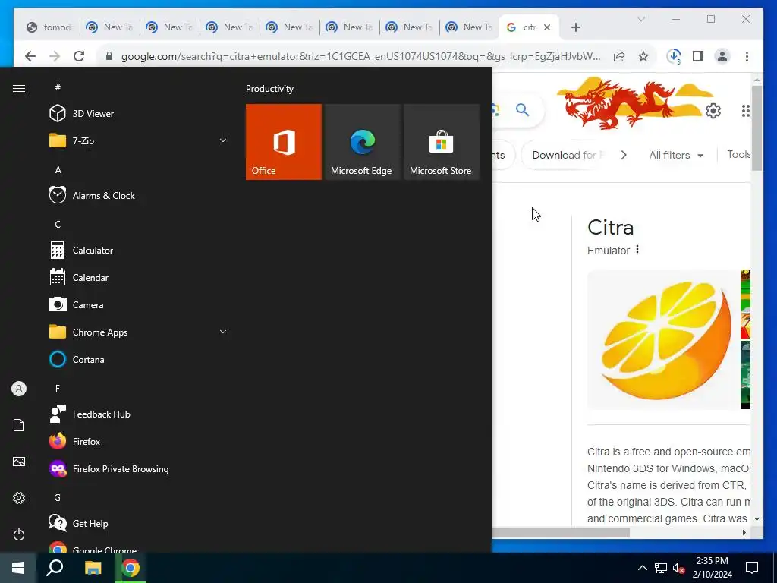Click the 'A' letter group header

[x=58, y=169]
